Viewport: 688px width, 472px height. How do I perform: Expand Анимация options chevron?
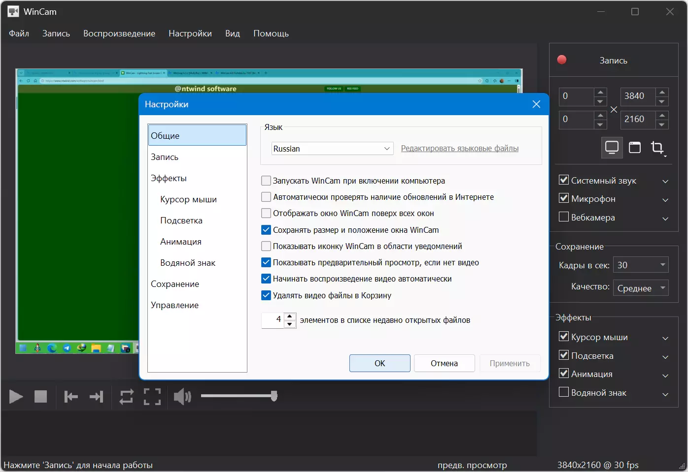(x=665, y=375)
